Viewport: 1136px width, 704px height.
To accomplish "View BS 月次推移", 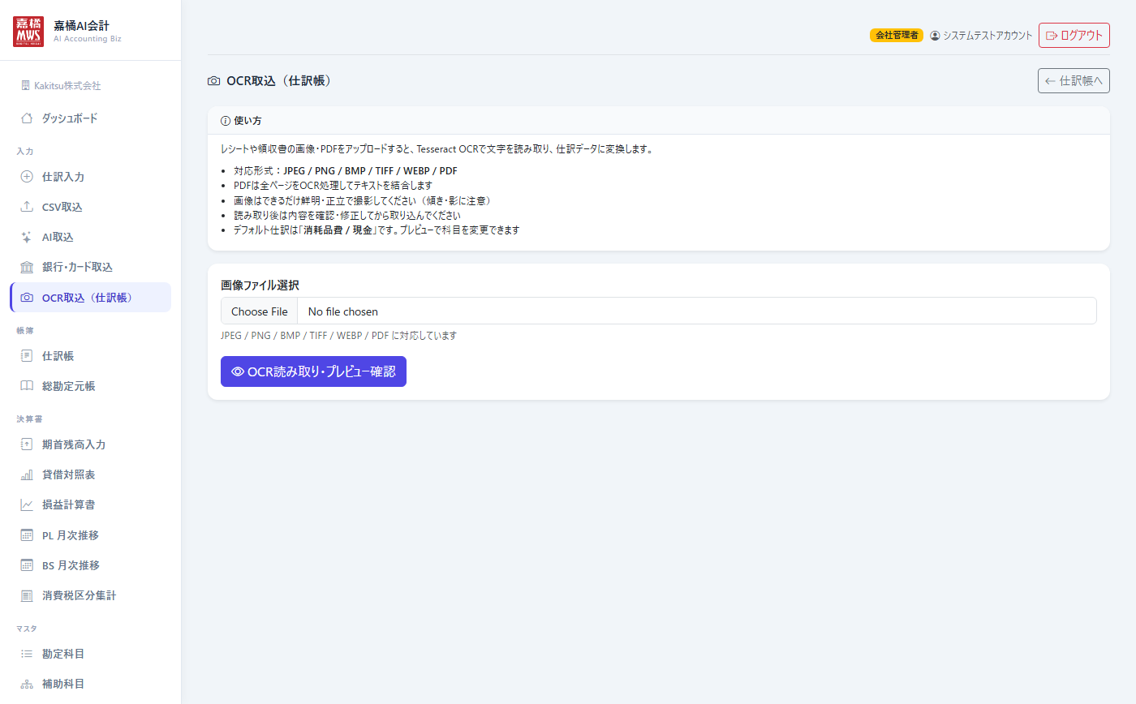I will [x=91, y=565].
